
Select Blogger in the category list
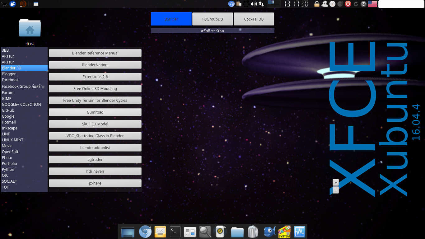tap(24, 74)
